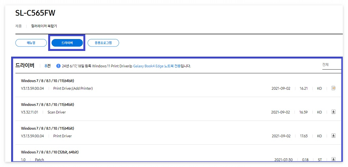Click the 제품 label

[x=18, y=26]
